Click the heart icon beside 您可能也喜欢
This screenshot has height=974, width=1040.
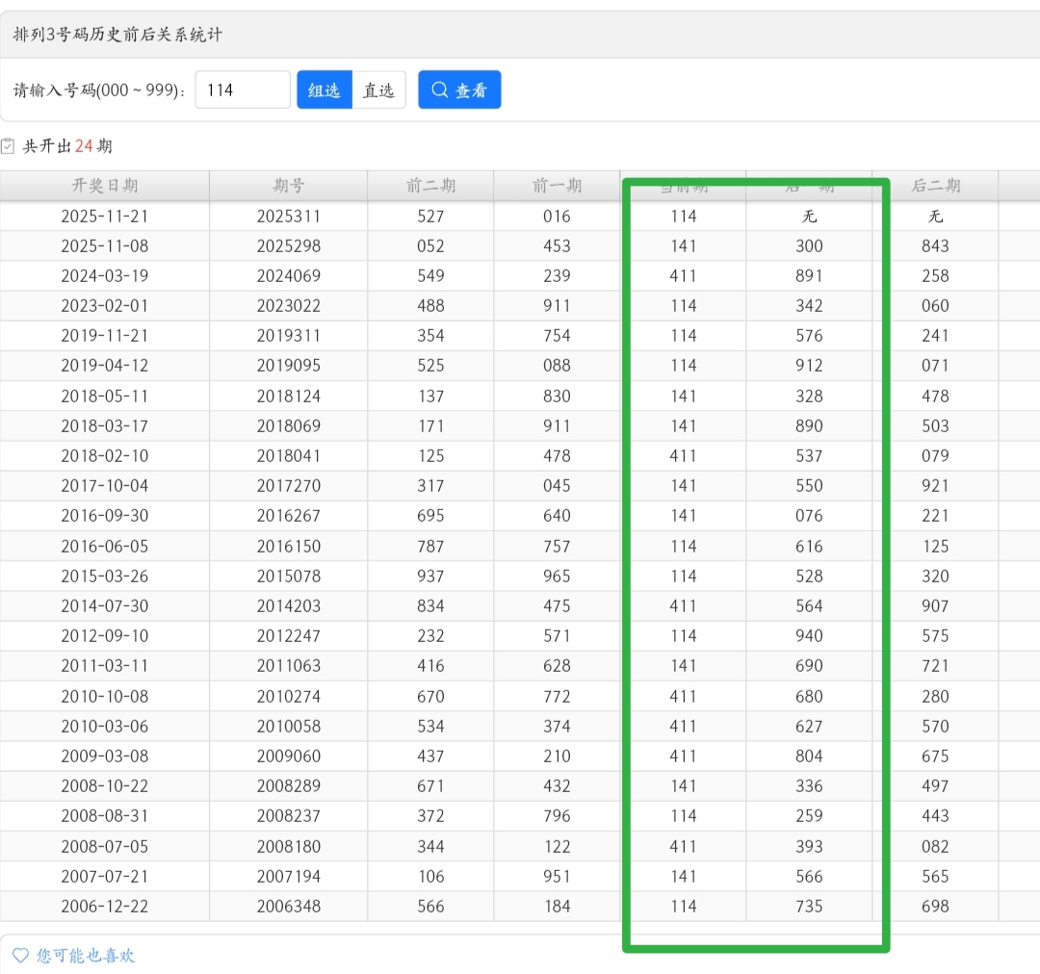point(20,956)
